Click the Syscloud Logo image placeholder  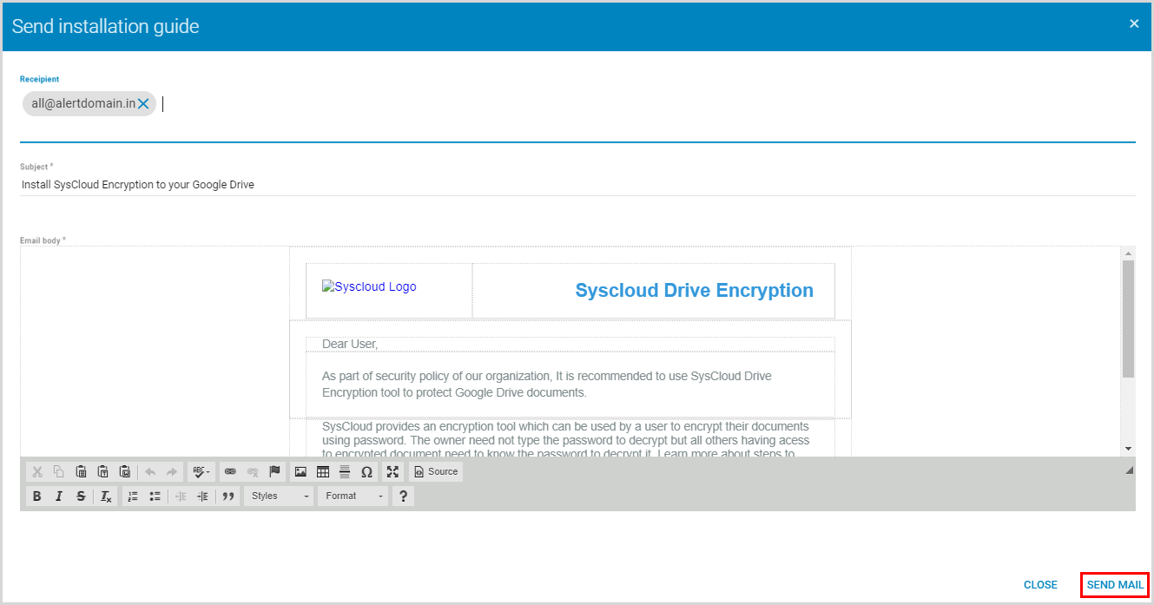[x=369, y=286]
